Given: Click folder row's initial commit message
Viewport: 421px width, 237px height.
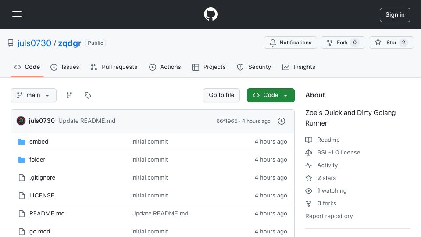Looking at the screenshot, I should pos(150,160).
